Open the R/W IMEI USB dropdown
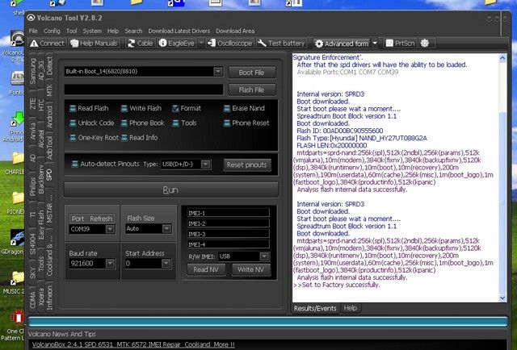 tap(264, 256)
